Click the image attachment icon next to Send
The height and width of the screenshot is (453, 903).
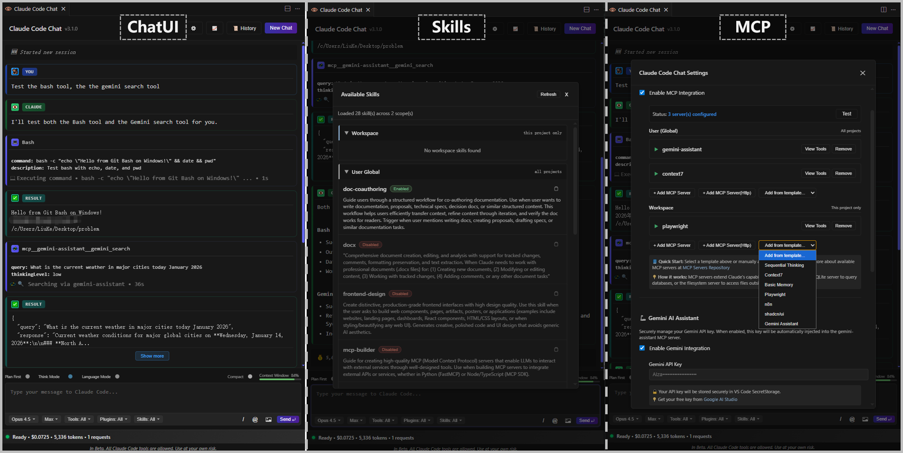tap(269, 419)
